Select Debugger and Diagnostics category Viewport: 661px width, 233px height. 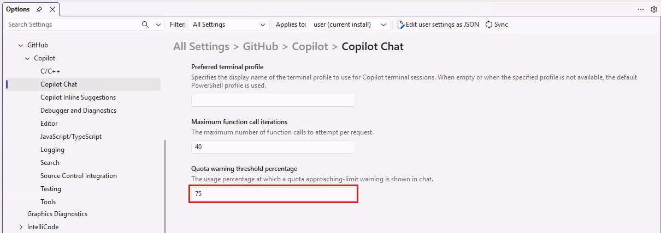coord(78,111)
